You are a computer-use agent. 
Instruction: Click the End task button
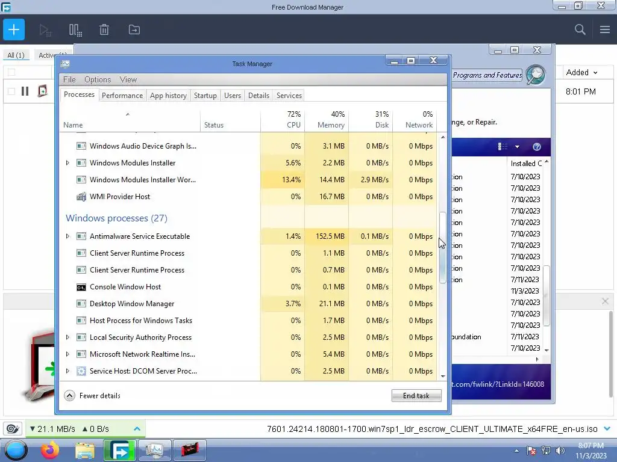coord(416,396)
